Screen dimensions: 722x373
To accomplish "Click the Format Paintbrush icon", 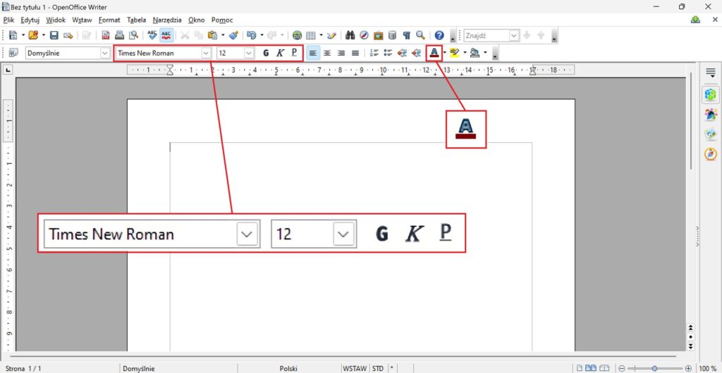I will tap(233, 35).
